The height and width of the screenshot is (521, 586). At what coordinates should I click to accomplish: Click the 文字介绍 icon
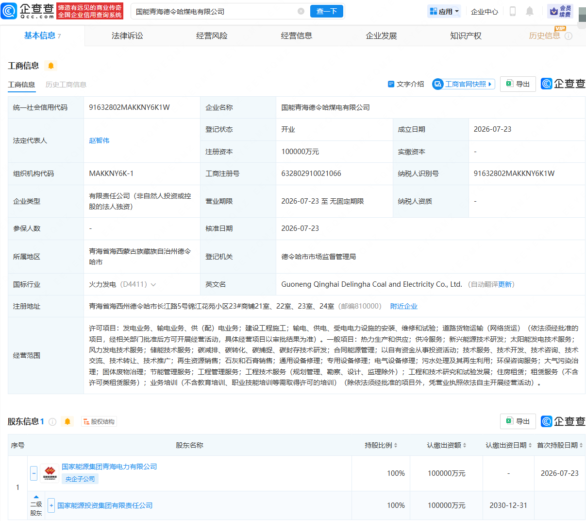coord(391,84)
